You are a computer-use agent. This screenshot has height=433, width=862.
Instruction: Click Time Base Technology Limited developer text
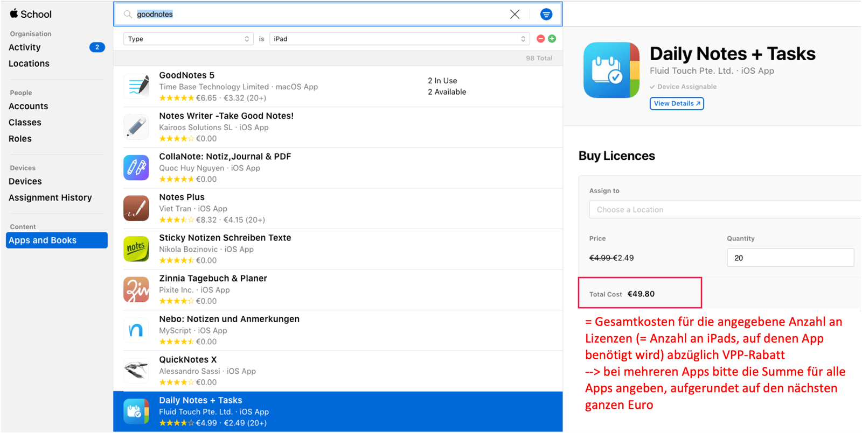click(x=214, y=87)
